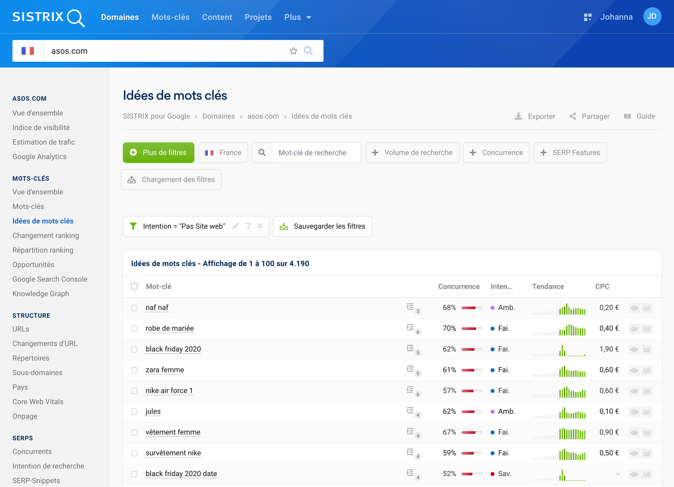Viewport: 674px width, 487px height.
Task: Check the naf naf row checkbox
Action: point(134,308)
